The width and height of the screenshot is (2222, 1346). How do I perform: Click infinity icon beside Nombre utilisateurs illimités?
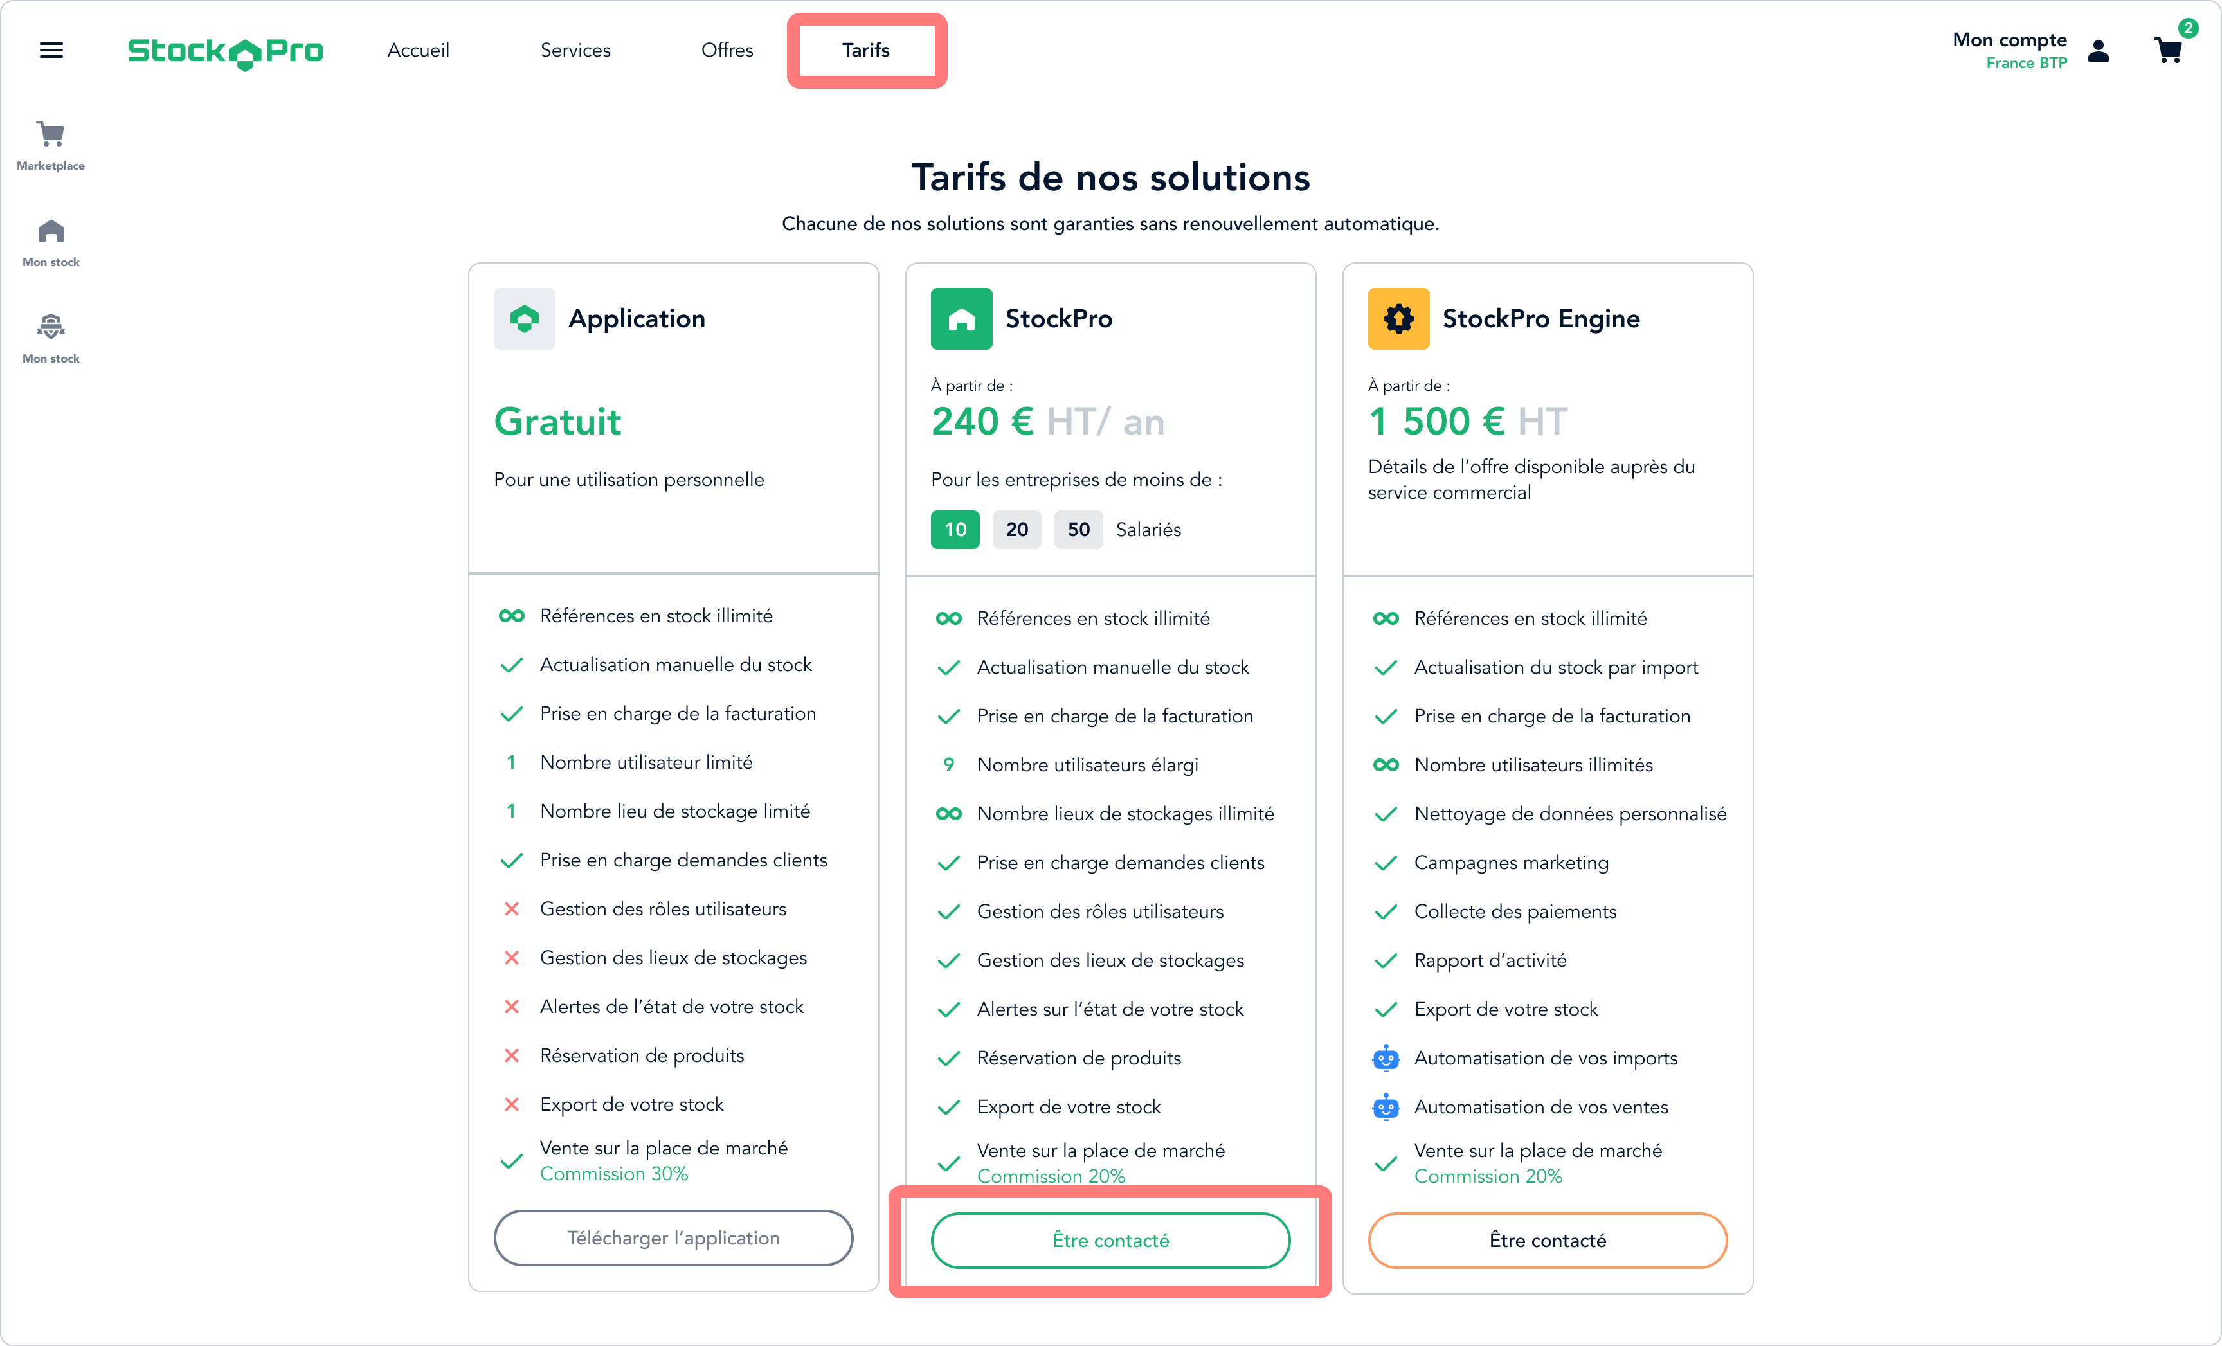coord(1386,766)
